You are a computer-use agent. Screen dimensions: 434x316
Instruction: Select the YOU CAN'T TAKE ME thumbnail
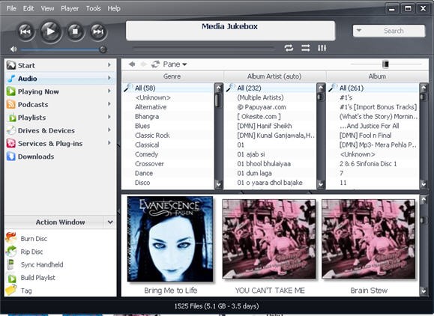(x=269, y=239)
